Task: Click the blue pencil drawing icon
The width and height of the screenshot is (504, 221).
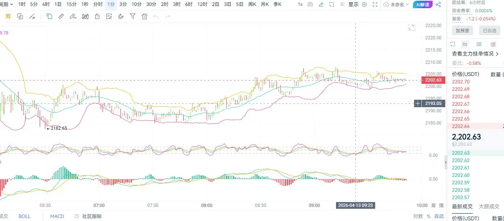Action: click(321, 4)
